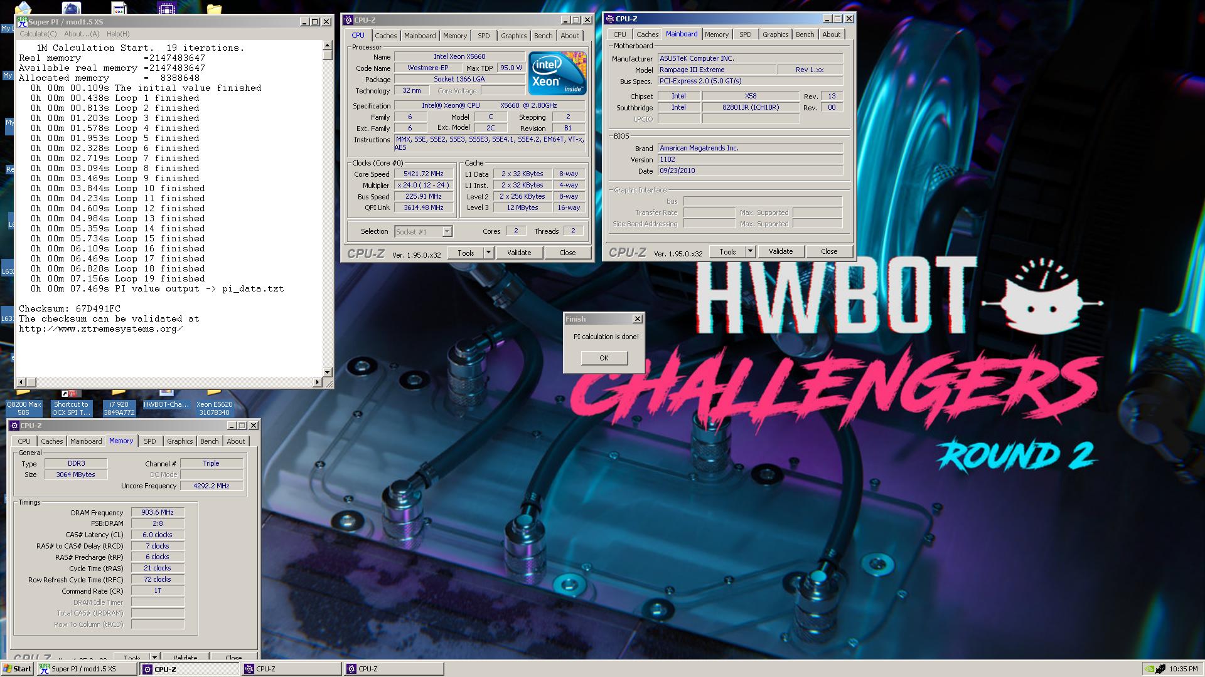Screen dimensions: 1205x677
Task: Open the Bench tab in CPU tab window
Action: (x=544, y=36)
